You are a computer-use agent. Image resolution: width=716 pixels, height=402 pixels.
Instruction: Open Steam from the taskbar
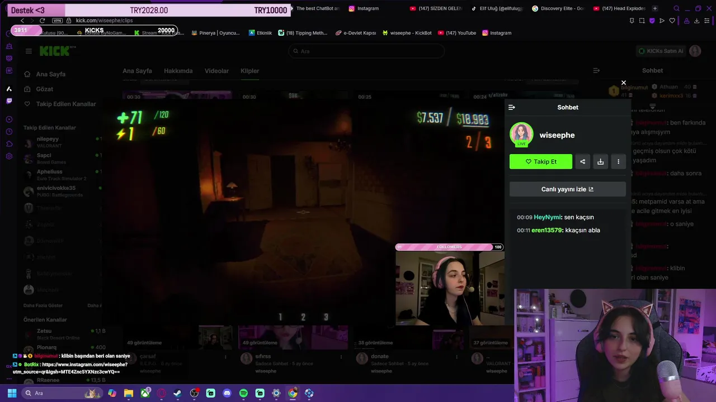point(177,393)
